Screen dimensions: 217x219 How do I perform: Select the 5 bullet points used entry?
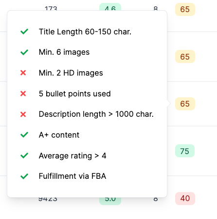pyautogui.click(x=75, y=94)
